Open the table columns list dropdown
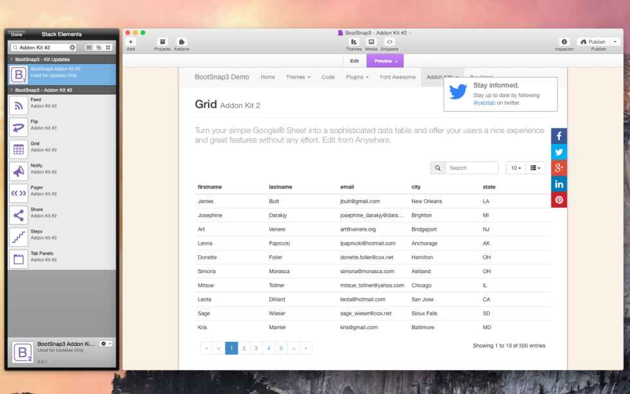The height and width of the screenshot is (394, 630). [535, 168]
